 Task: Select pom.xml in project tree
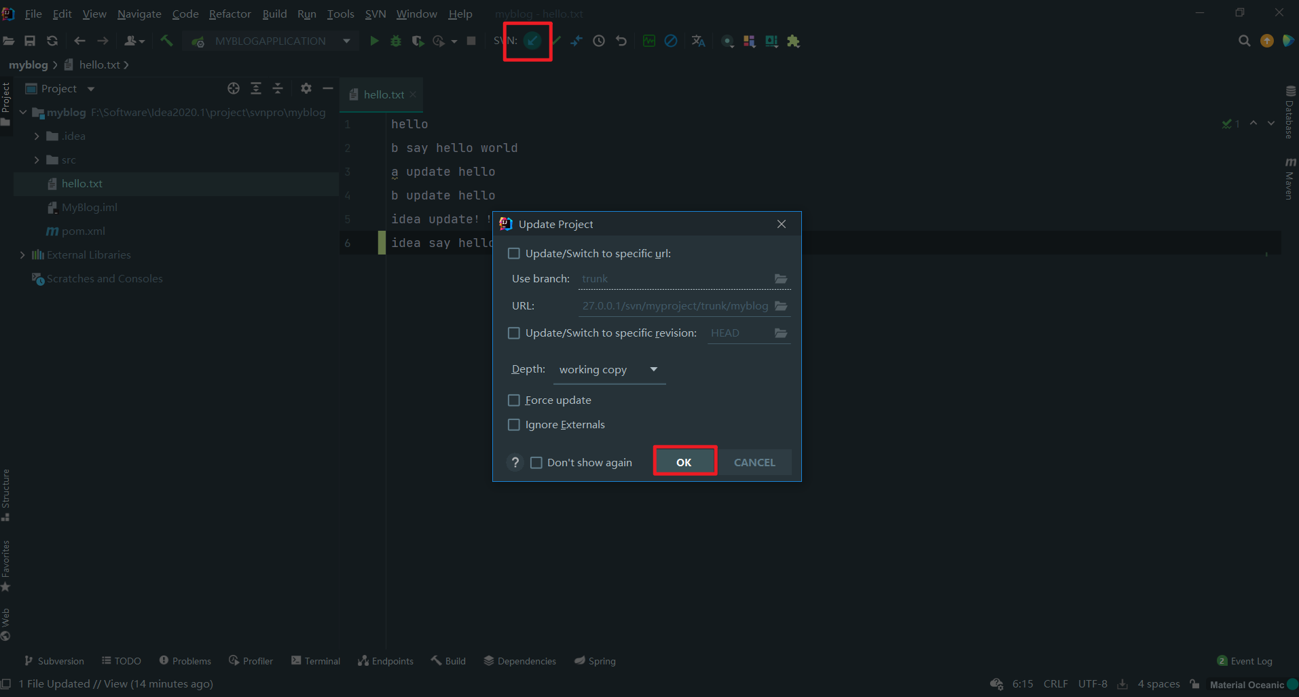(83, 231)
